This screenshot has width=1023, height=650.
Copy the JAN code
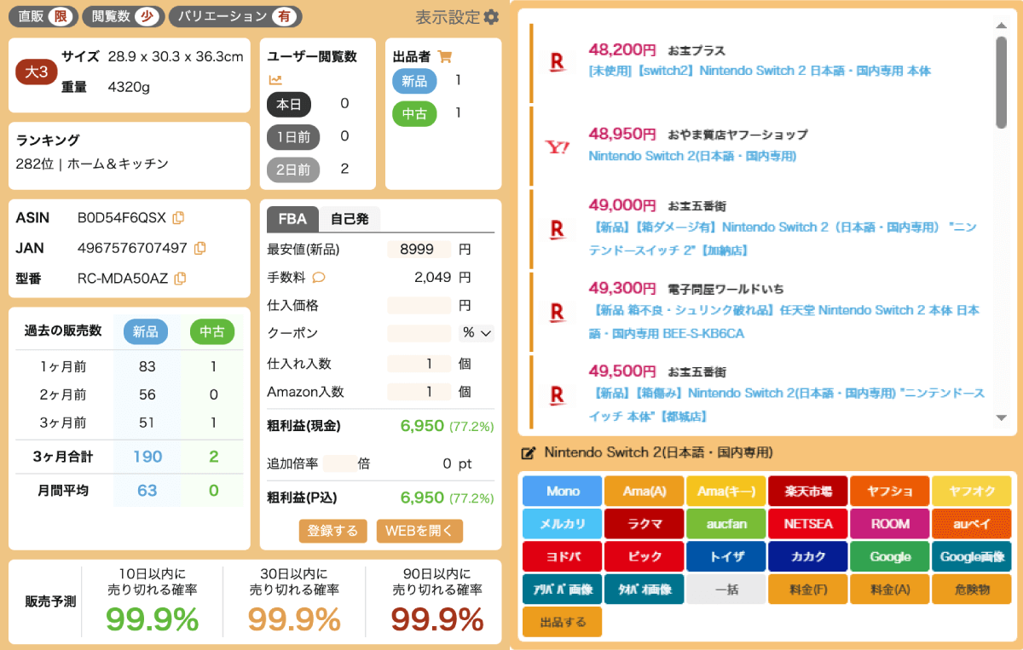coord(199,248)
